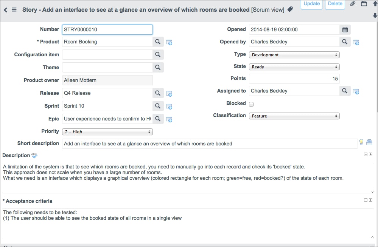Run spell check on the Description field
378x247 pixels.
pos(34,156)
